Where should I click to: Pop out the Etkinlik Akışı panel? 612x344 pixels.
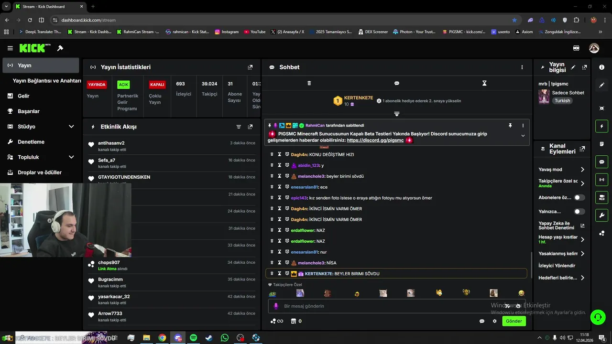tap(250, 127)
